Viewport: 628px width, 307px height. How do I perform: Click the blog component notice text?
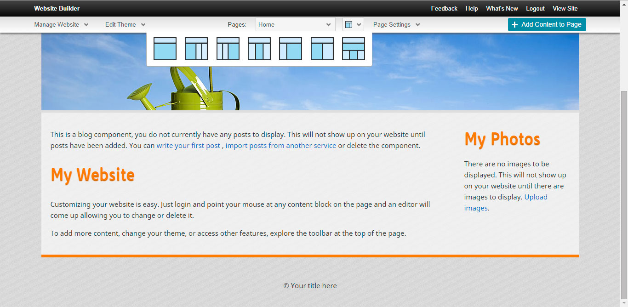[238, 140]
